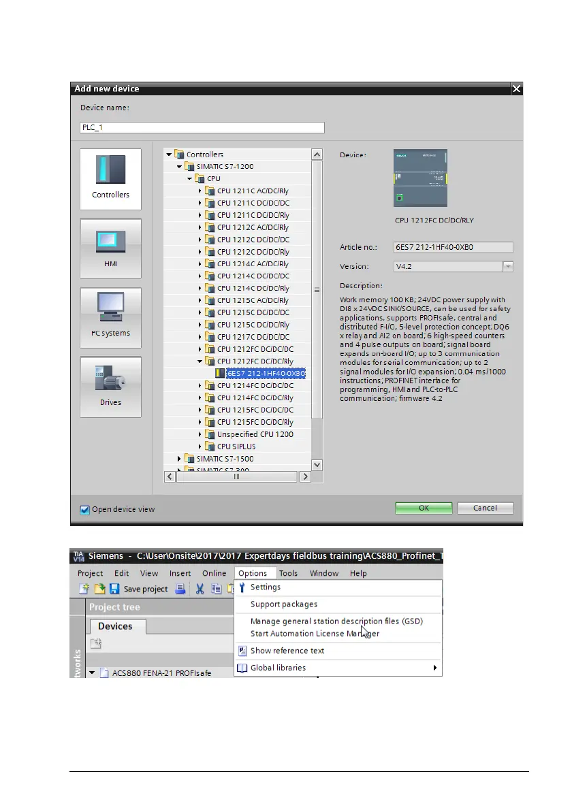Open the View menu
Image resolution: width=572 pixels, height=810 pixels.
(x=149, y=573)
